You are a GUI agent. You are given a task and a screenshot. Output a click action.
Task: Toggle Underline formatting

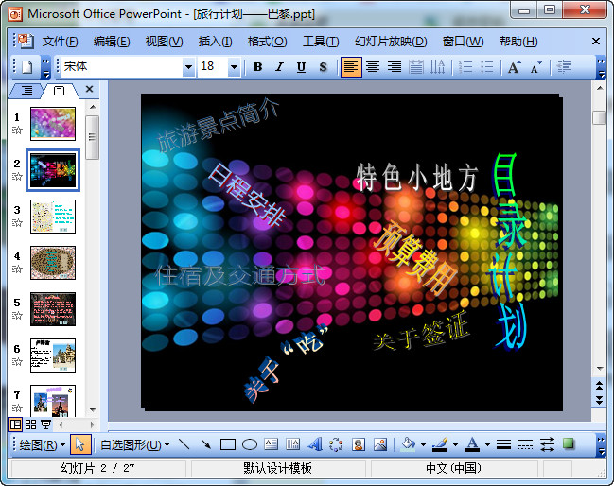(301, 67)
